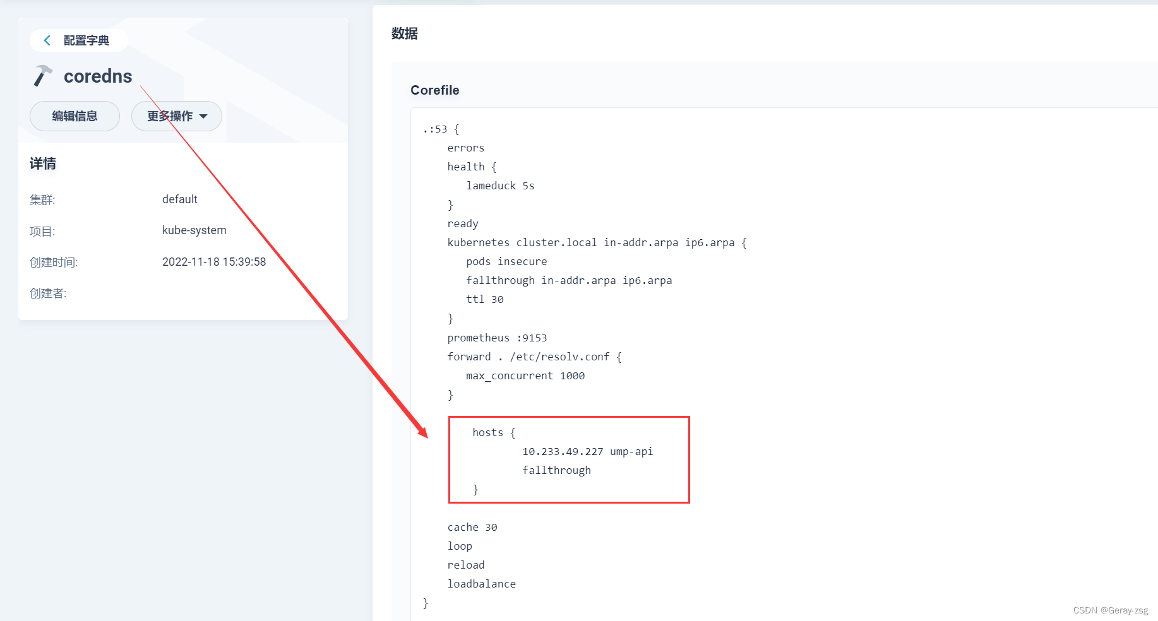Screen dimensions: 1158x621
Task: Click the 创建者 label
Action: (48, 293)
